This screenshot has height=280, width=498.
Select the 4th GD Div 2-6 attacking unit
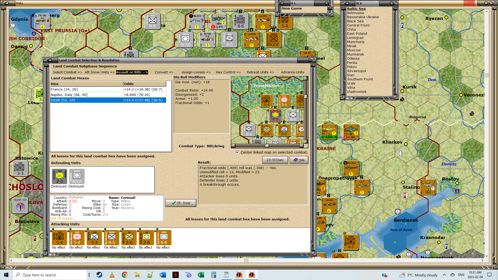(x=129, y=238)
